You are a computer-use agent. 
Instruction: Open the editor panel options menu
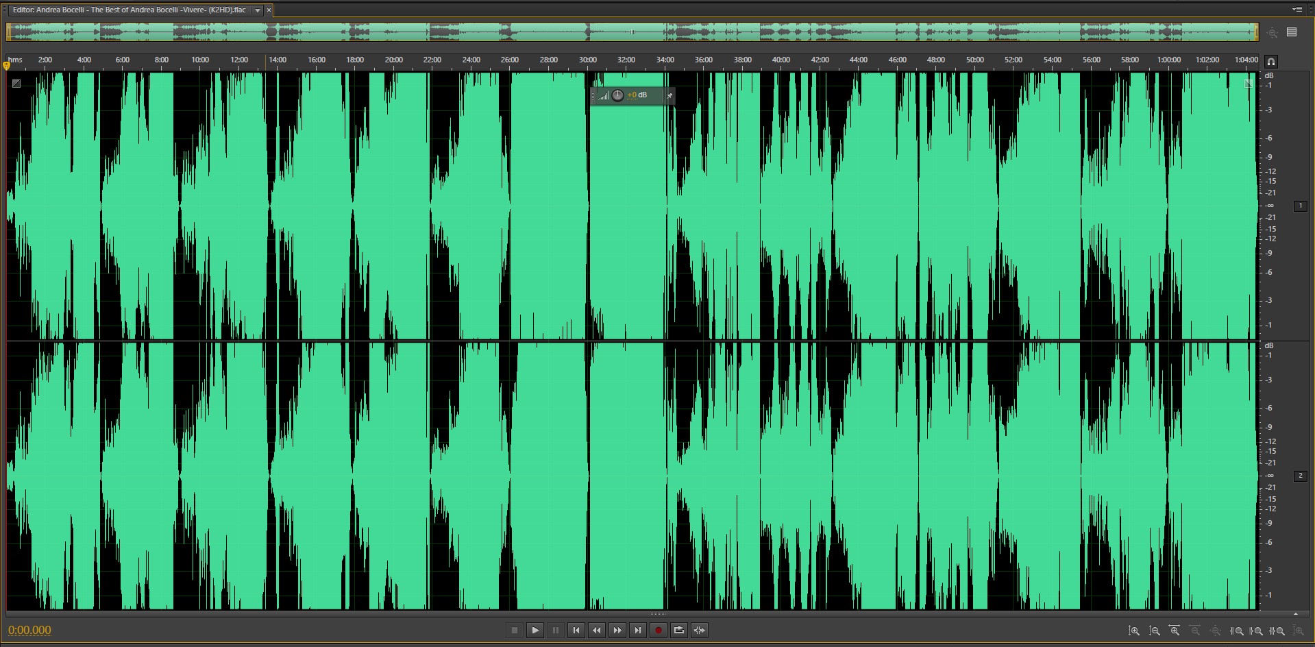(1296, 10)
